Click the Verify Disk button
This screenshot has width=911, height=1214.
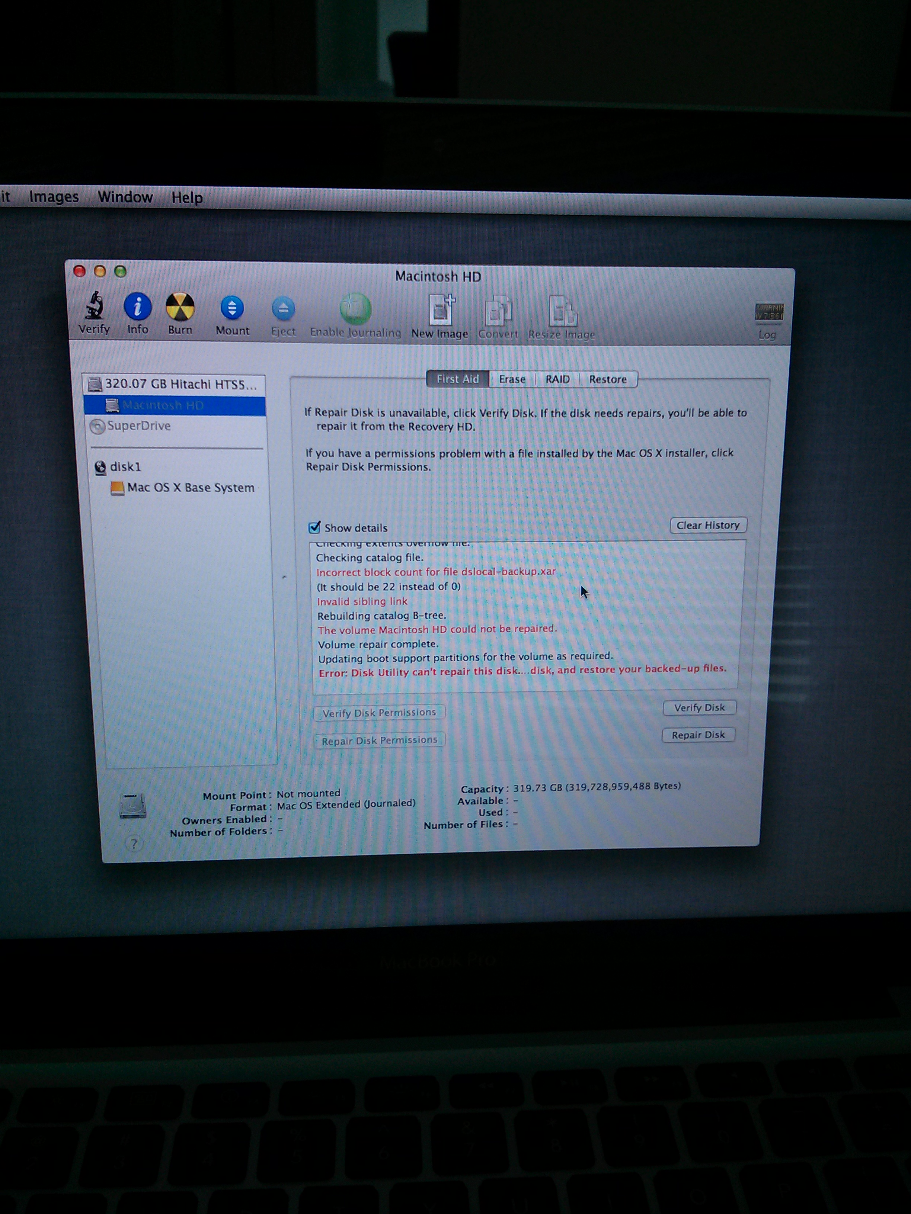pyautogui.click(x=699, y=707)
